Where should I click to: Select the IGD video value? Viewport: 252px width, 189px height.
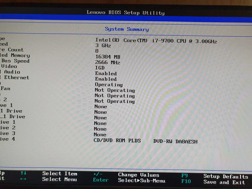coord(100,68)
